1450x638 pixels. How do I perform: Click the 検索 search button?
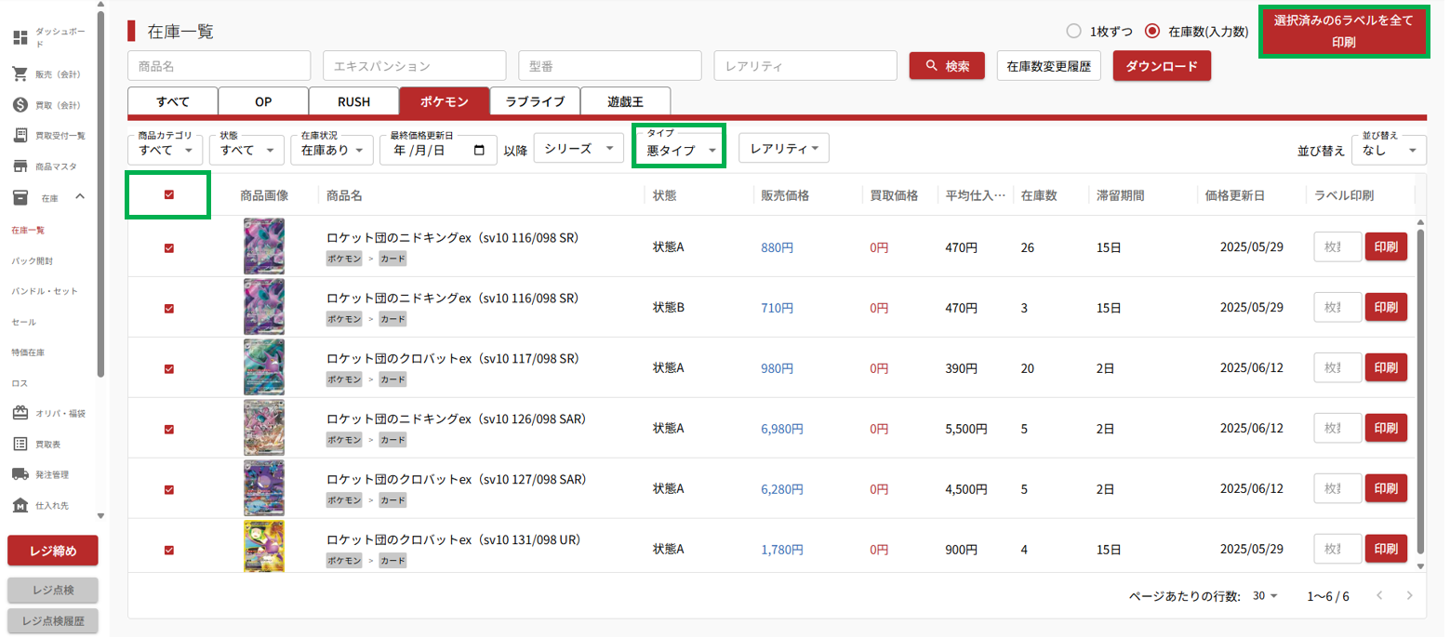pyautogui.click(x=947, y=66)
